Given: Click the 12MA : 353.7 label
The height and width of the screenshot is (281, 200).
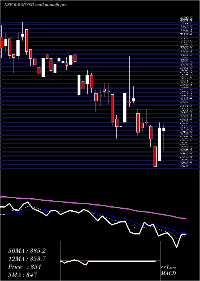Looking at the screenshot, I should [27, 259].
